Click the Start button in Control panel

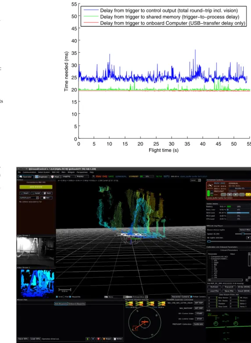coord(25,193)
